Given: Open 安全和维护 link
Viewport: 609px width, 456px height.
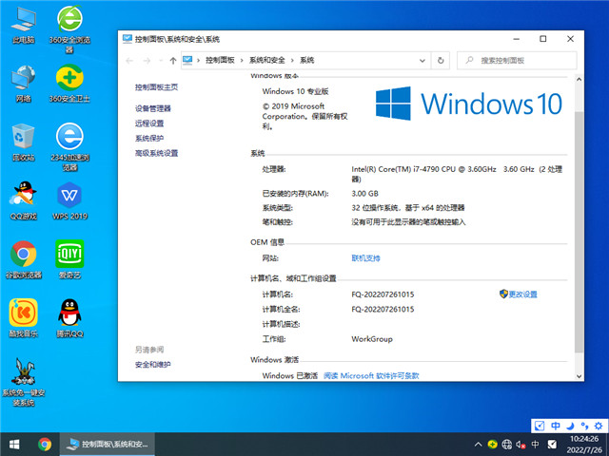Looking at the screenshot, I should point(152,365).
